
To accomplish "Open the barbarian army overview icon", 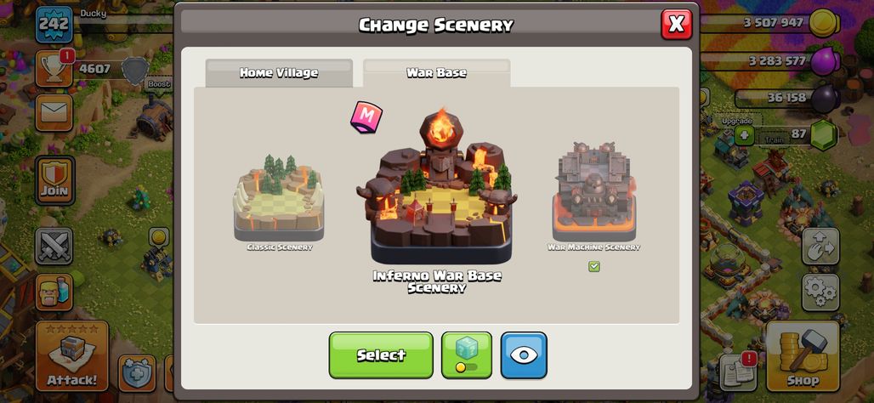I will tap(54, 292).
